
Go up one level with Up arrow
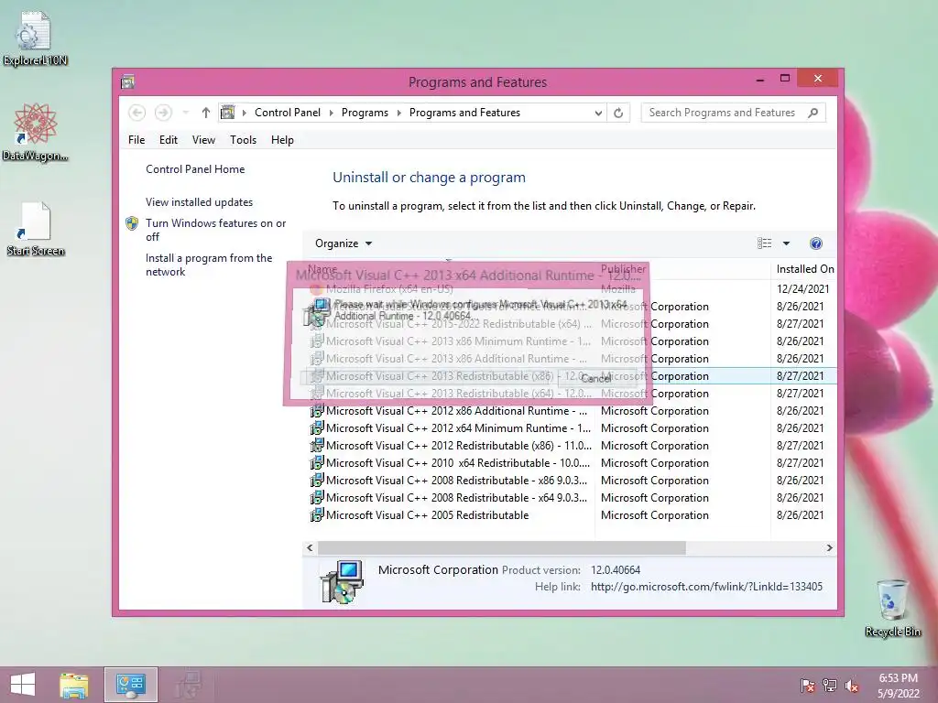(206, 113)
